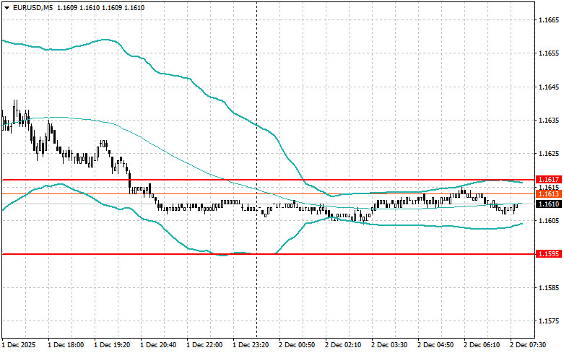Image resolution: width=564 pixels, height=353 pixels.
Task: Click the red 1.1595 price label
Action: click(x=549, y=254)
